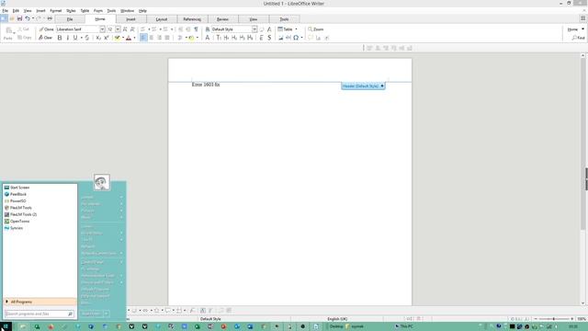Screen dimensions: 588x331
Task: Click the user account picture in Start menu
Action: [102, 182]
